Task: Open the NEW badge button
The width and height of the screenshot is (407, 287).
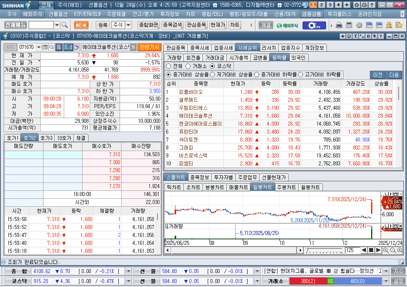Action: click(x=81, y=25)
